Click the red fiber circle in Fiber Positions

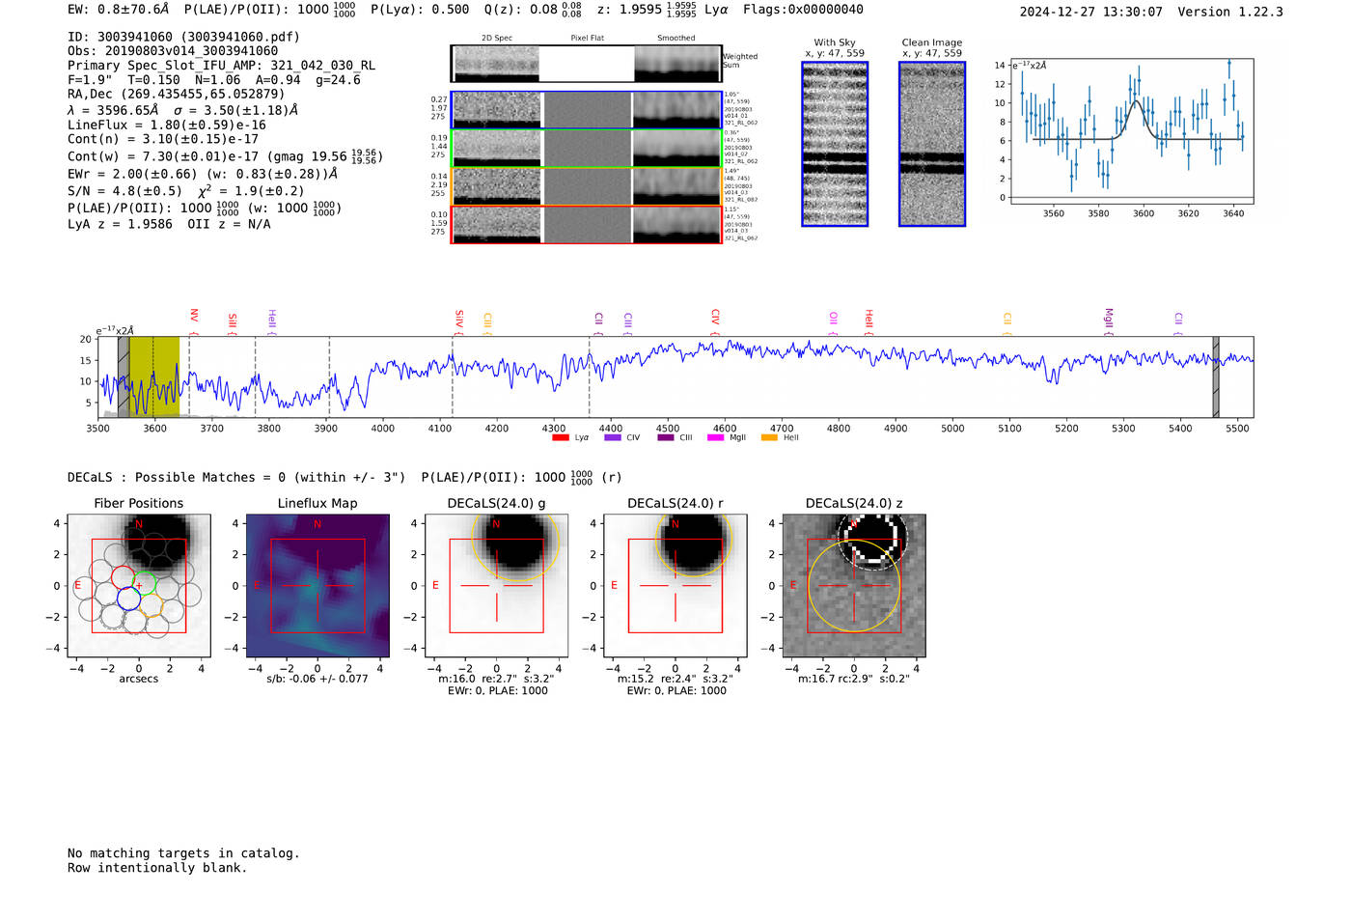(x=123, y=577)
